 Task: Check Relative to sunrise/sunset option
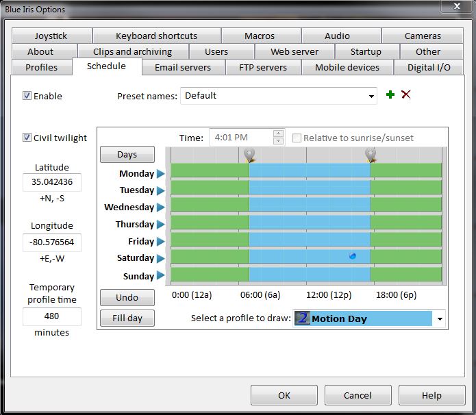297,138
